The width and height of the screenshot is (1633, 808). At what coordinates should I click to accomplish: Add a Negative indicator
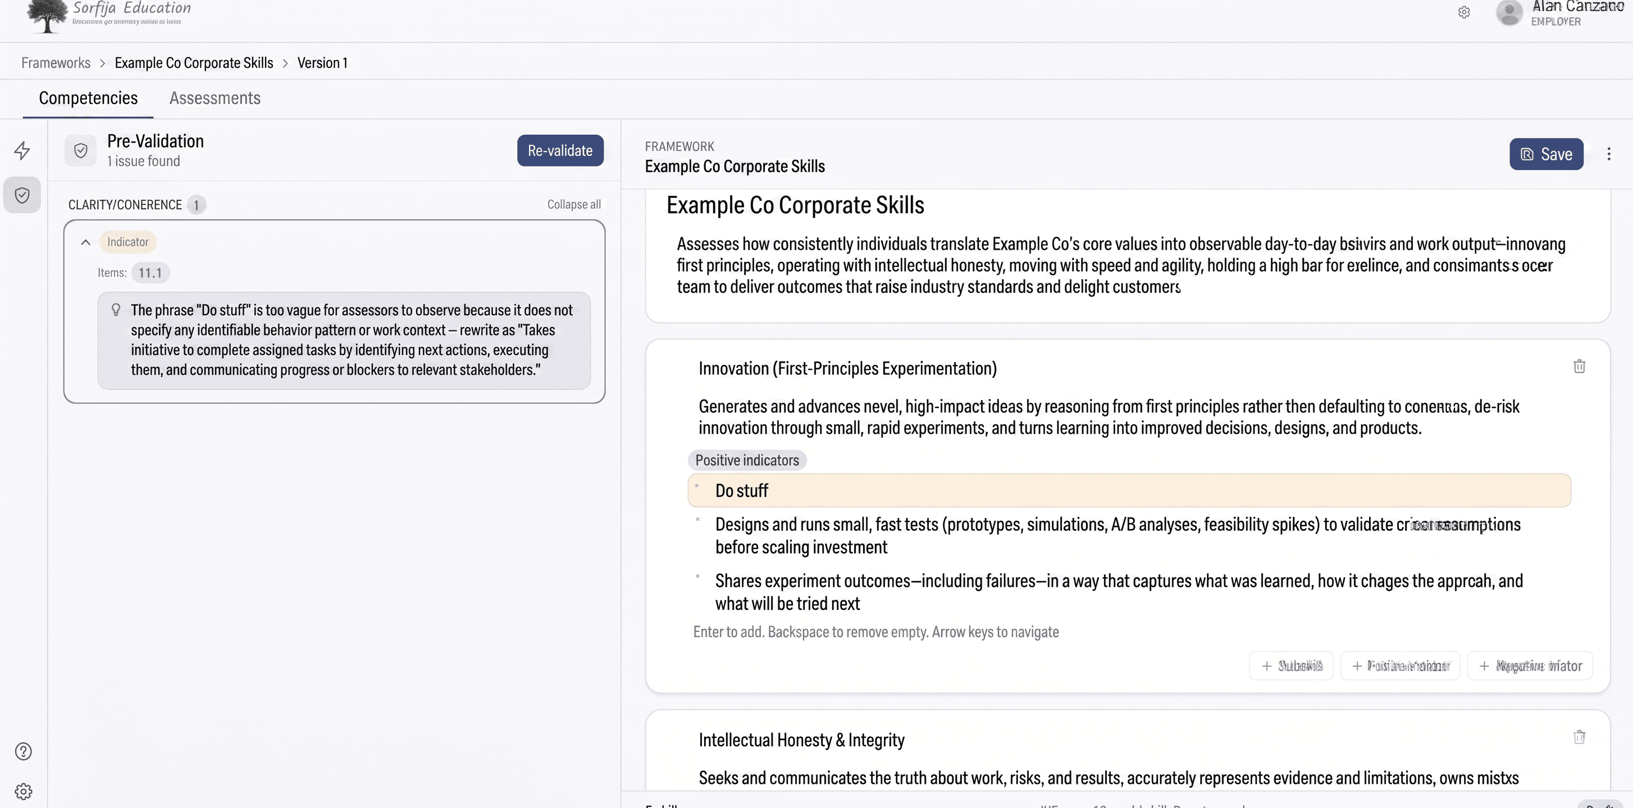click(x=1530, y=666)
